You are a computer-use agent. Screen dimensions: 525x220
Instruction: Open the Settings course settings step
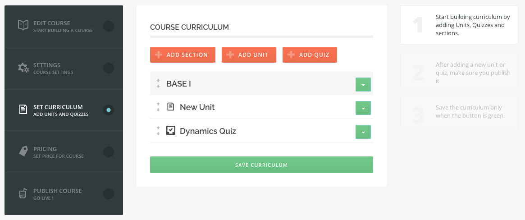pyautogui.click(x=64, y=68)
